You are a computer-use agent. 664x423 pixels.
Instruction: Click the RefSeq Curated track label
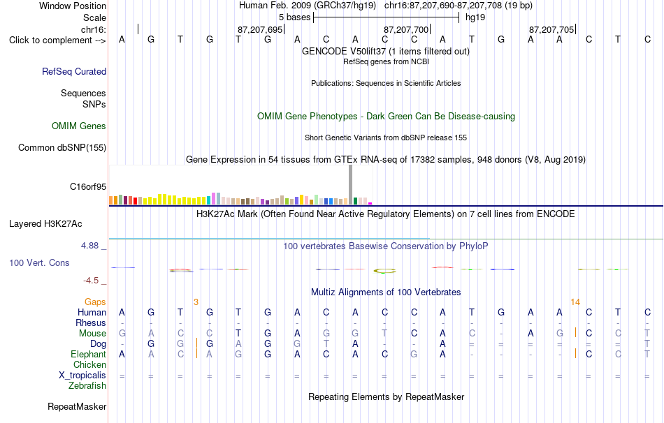[74, 71]
